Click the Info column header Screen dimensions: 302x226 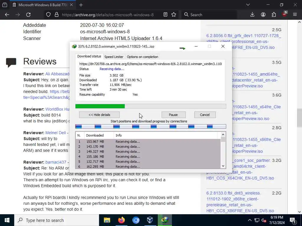pos(166,135)
